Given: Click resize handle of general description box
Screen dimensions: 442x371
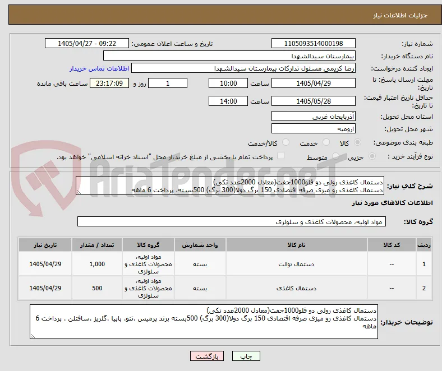Looking at the screenshot, I should pyautogui.click(x=79, y=192).
